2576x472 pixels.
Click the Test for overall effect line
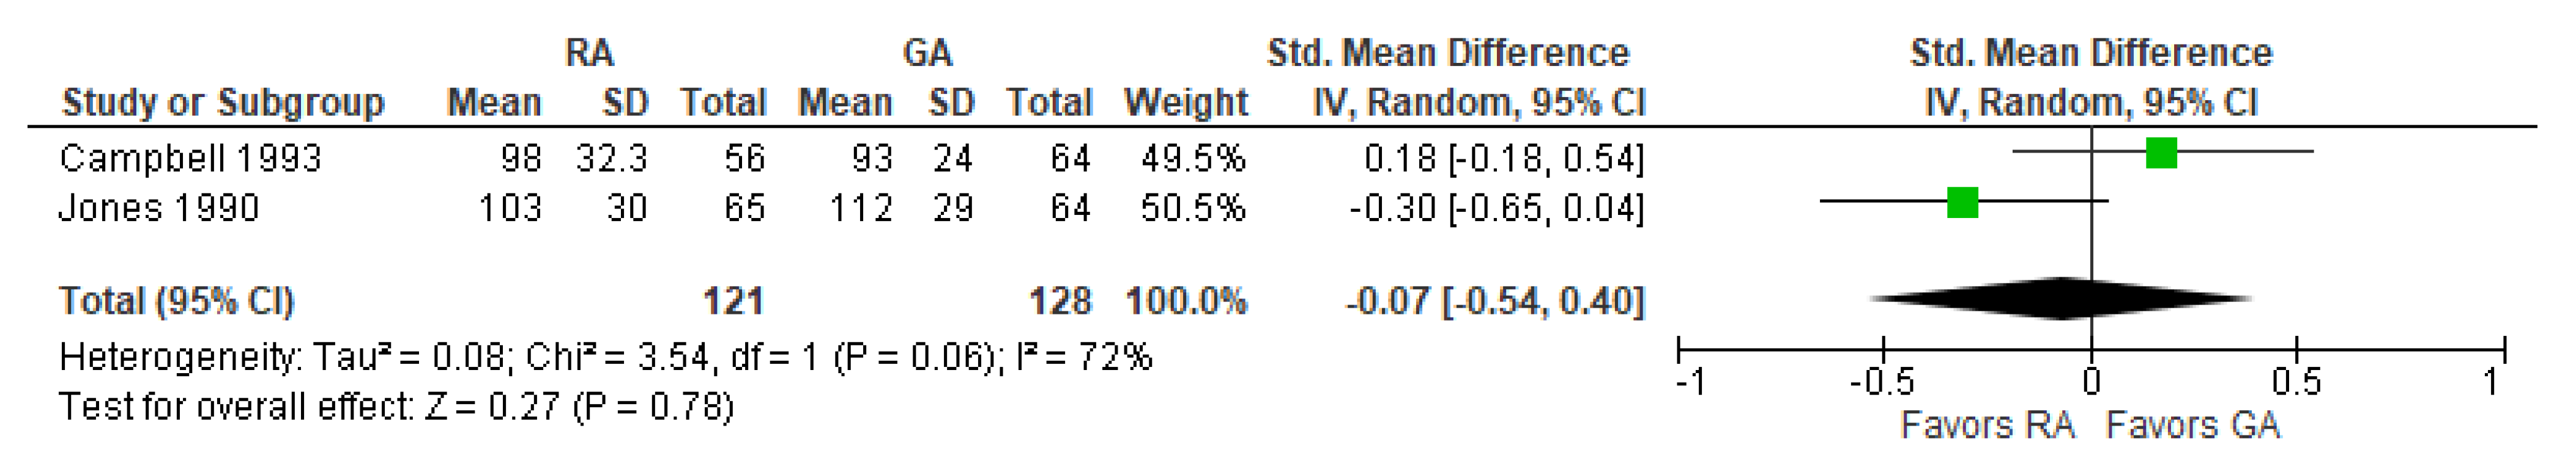[396, 406]
